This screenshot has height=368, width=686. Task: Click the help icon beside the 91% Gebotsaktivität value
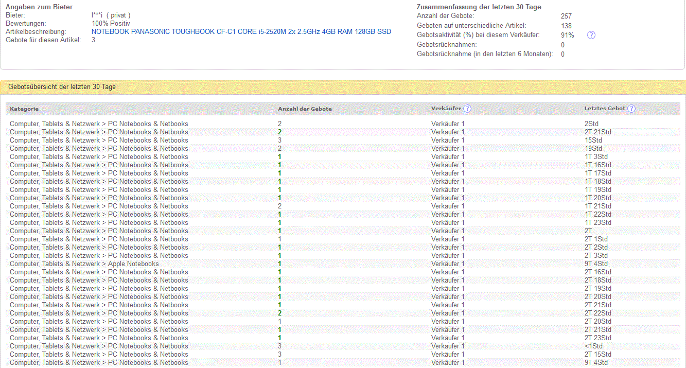[591, 35]
